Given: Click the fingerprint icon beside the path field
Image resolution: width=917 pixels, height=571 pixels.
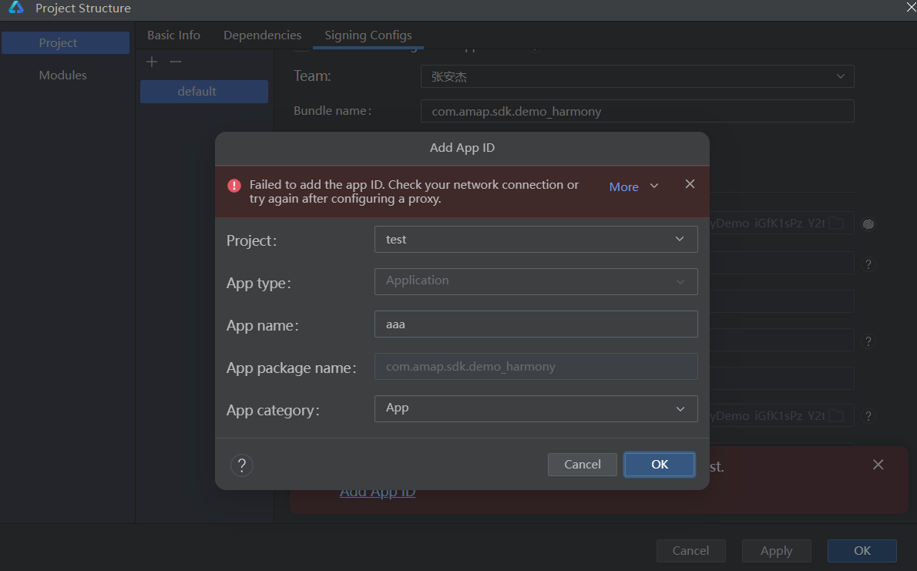Looking at the screenshot, I should [x=868, y=224].
